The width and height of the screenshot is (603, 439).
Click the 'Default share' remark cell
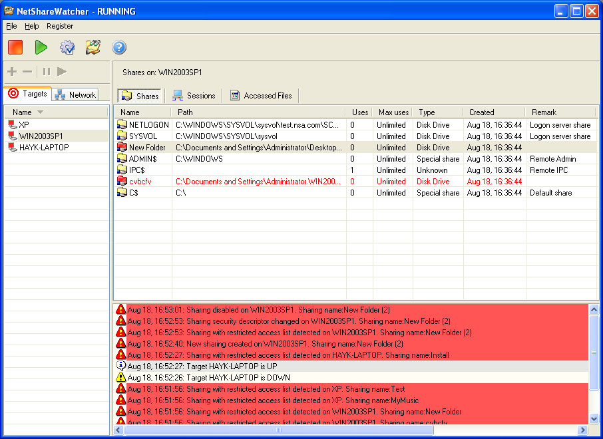pyautogui.click(x=550, y=193)
